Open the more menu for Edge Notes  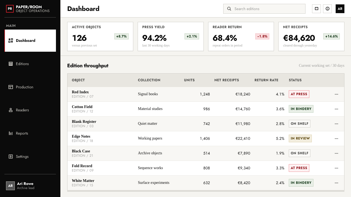coord(336,138)
